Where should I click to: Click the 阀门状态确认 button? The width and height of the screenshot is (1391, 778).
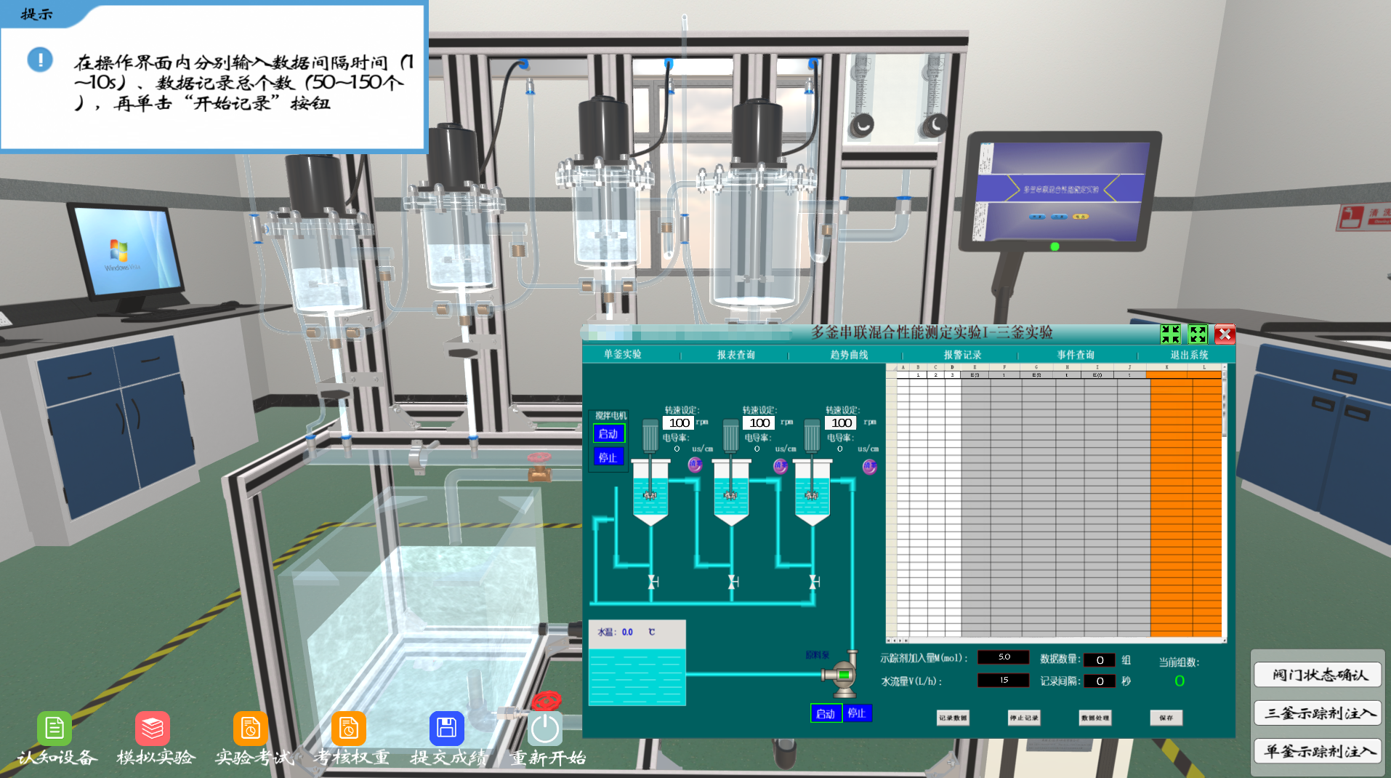[x=1318, y=675]
